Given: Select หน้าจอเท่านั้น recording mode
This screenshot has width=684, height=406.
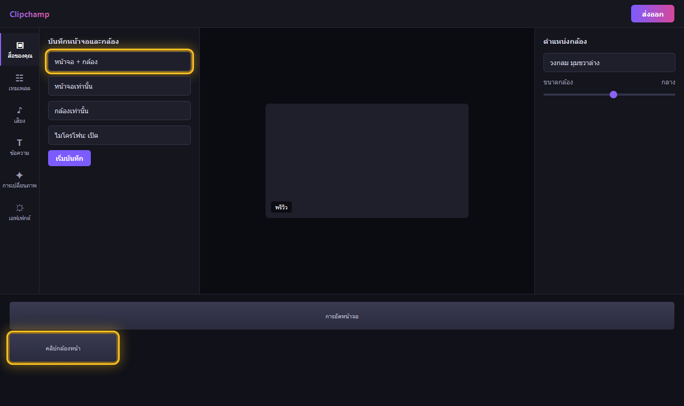Looking at the screenshot, I should (x=119, y=86).
